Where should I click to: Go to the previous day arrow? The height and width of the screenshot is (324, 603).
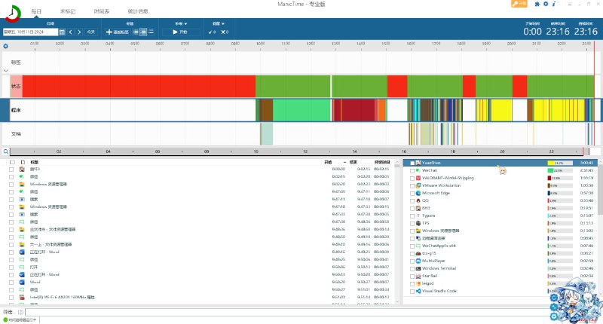[x=71, y=32]
